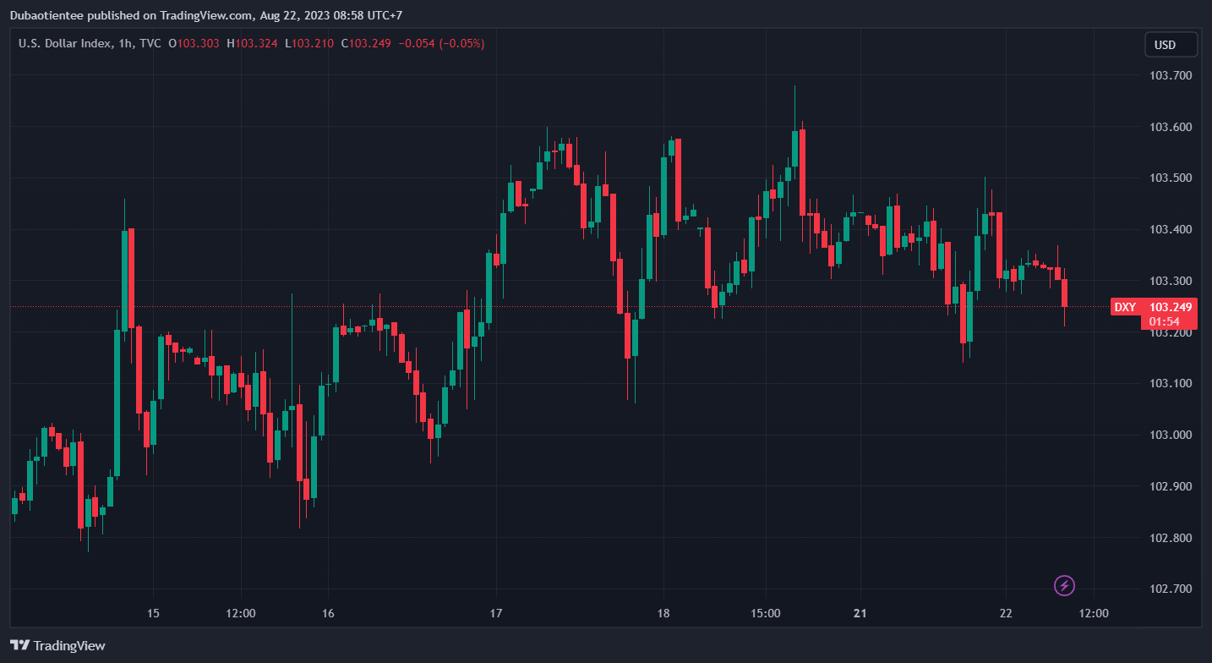1212x663 pixels.
Task: Click the 103.700 price axis label
Action: (x=1171, y=76)
